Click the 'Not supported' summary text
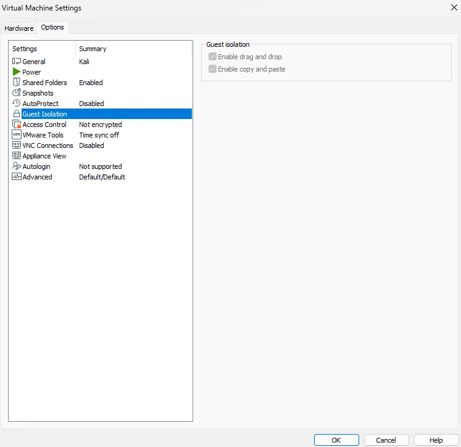The width and height of the screenshot is (461, 447). tap(100, 166)
